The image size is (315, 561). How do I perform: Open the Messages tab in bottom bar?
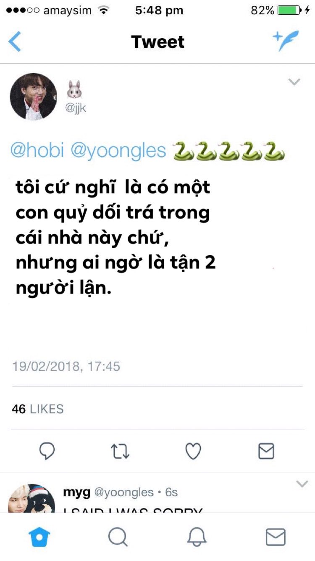click(x=276, y=537)
